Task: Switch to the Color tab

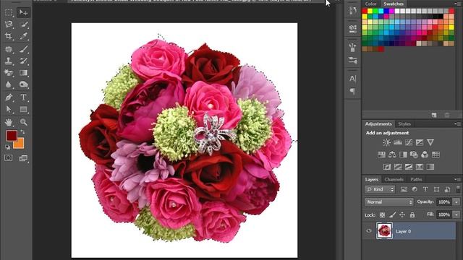Action: click(x=370, y=4)
